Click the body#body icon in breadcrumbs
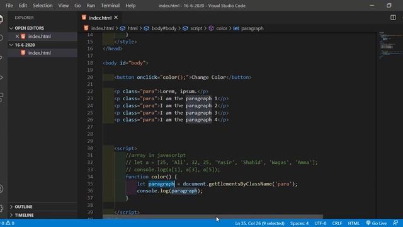Screen dimensions: 403x227 coord(146,28)
